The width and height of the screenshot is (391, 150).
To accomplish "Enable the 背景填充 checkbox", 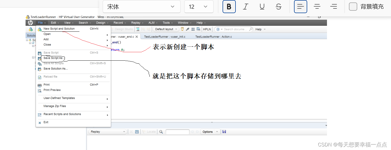I will 353,7.
